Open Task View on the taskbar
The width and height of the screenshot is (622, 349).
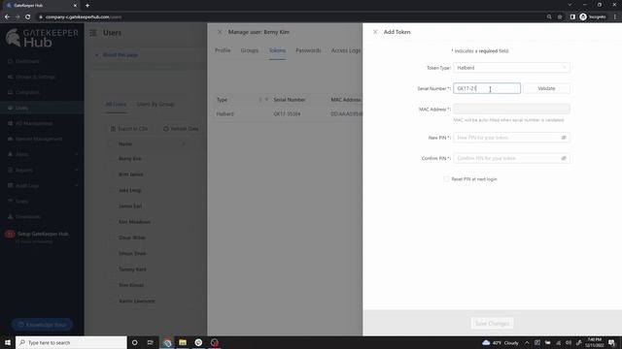tap(151, 342)
